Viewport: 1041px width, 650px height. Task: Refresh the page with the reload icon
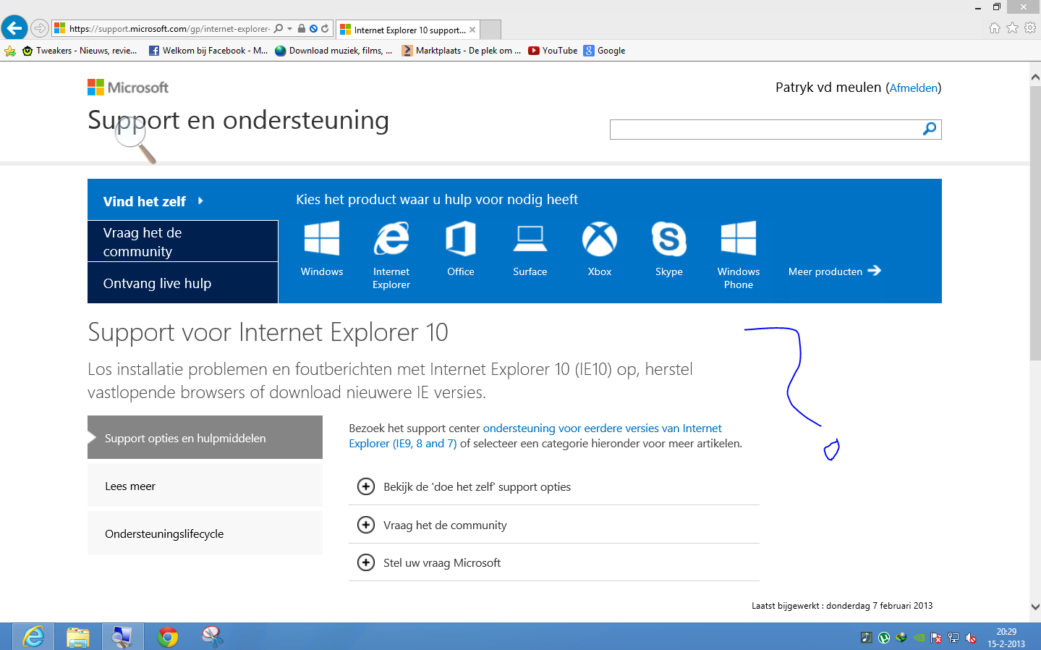coord(325,29)
